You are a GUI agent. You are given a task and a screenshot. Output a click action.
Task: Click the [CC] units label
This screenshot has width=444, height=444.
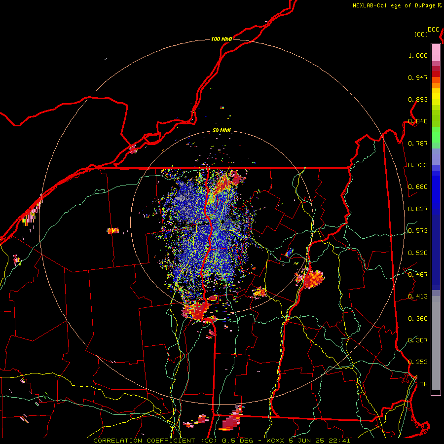tap(421, 34)
